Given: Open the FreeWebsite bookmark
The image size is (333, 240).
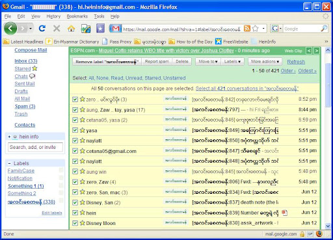Looking at the screenshot, I should coord(232,42).
